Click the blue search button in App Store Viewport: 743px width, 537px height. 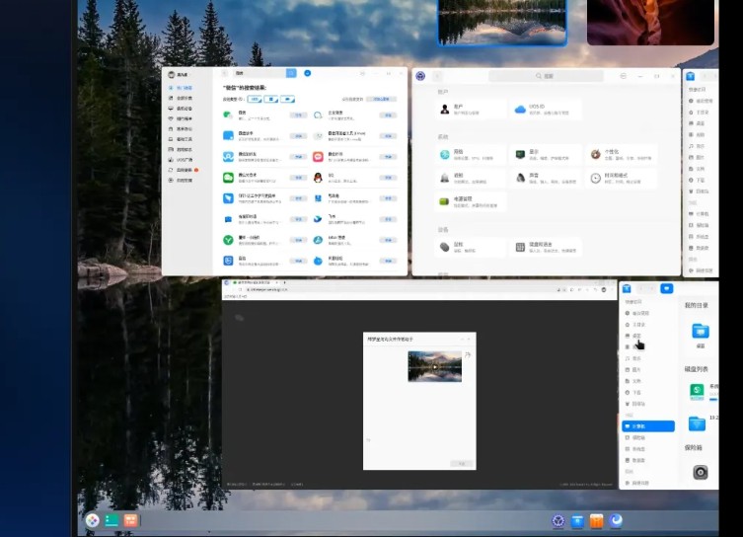click(x=291, y=73)
